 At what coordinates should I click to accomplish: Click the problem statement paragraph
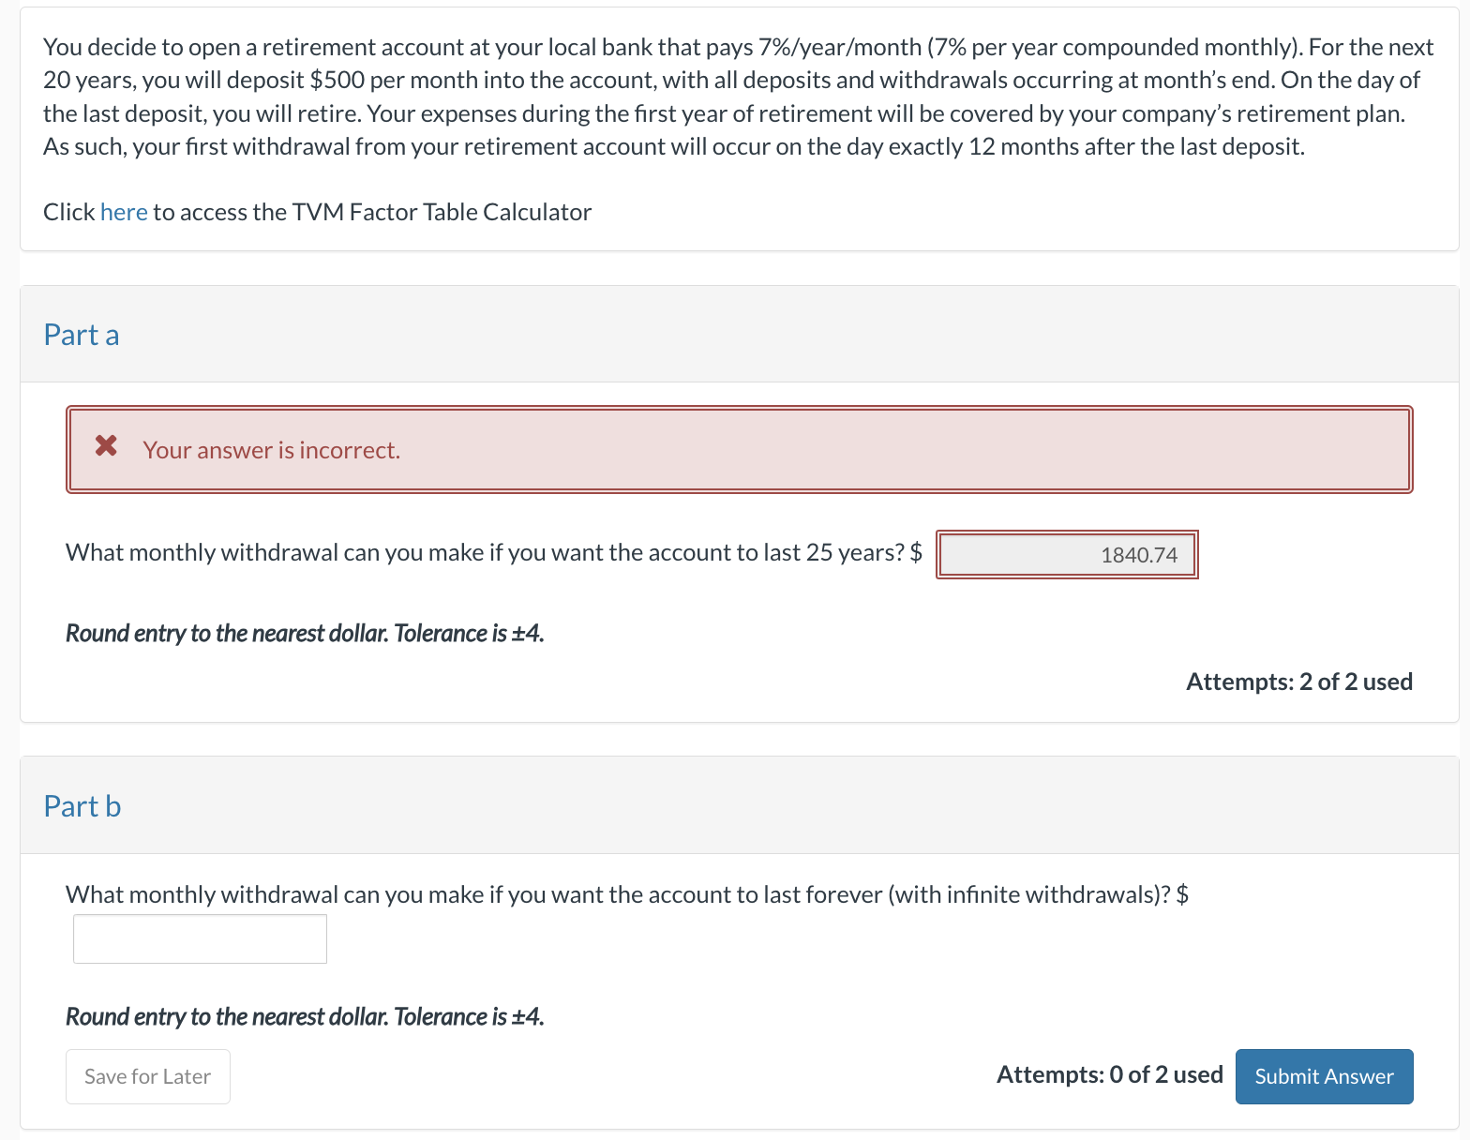(x=731, y=97)
